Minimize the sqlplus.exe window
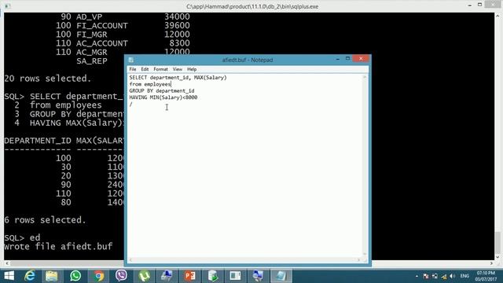 [x=470, y=6]
